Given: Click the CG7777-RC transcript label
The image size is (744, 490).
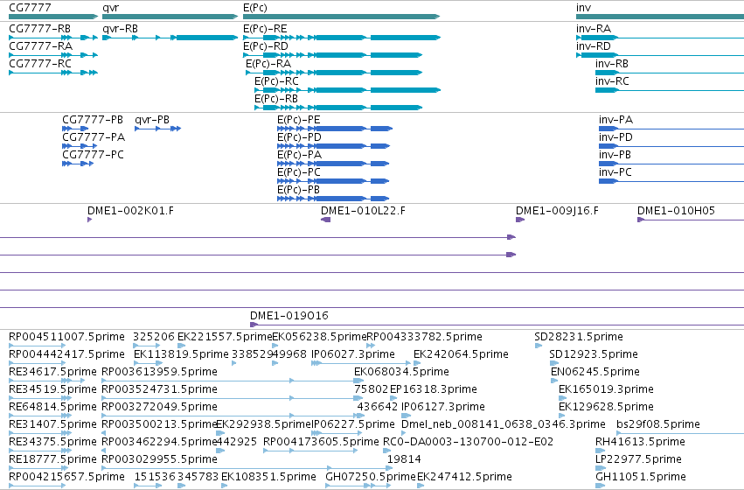Looking at the screenshot, I should click(40, 64).
